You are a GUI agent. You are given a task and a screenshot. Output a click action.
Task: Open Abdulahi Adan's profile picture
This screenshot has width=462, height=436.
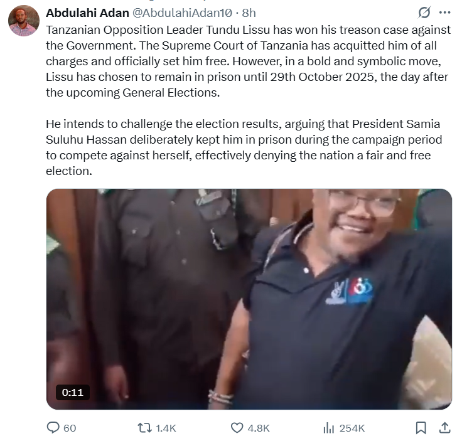coord(23,21)
